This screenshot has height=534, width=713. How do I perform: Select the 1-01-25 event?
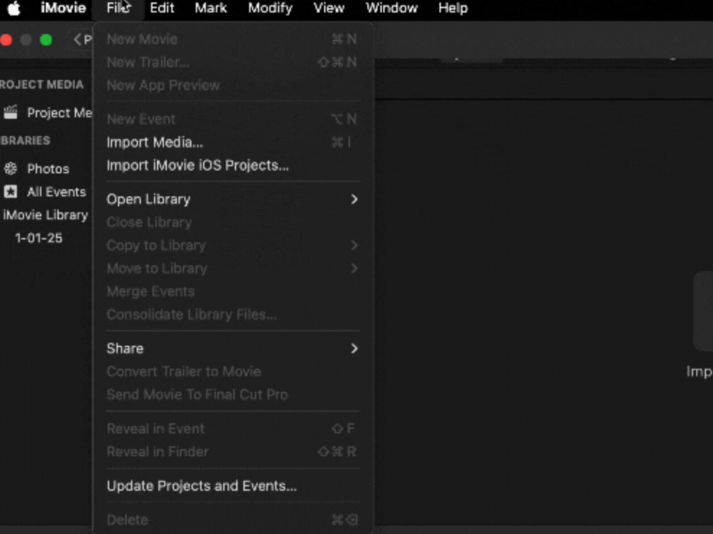tap(39, 238)
